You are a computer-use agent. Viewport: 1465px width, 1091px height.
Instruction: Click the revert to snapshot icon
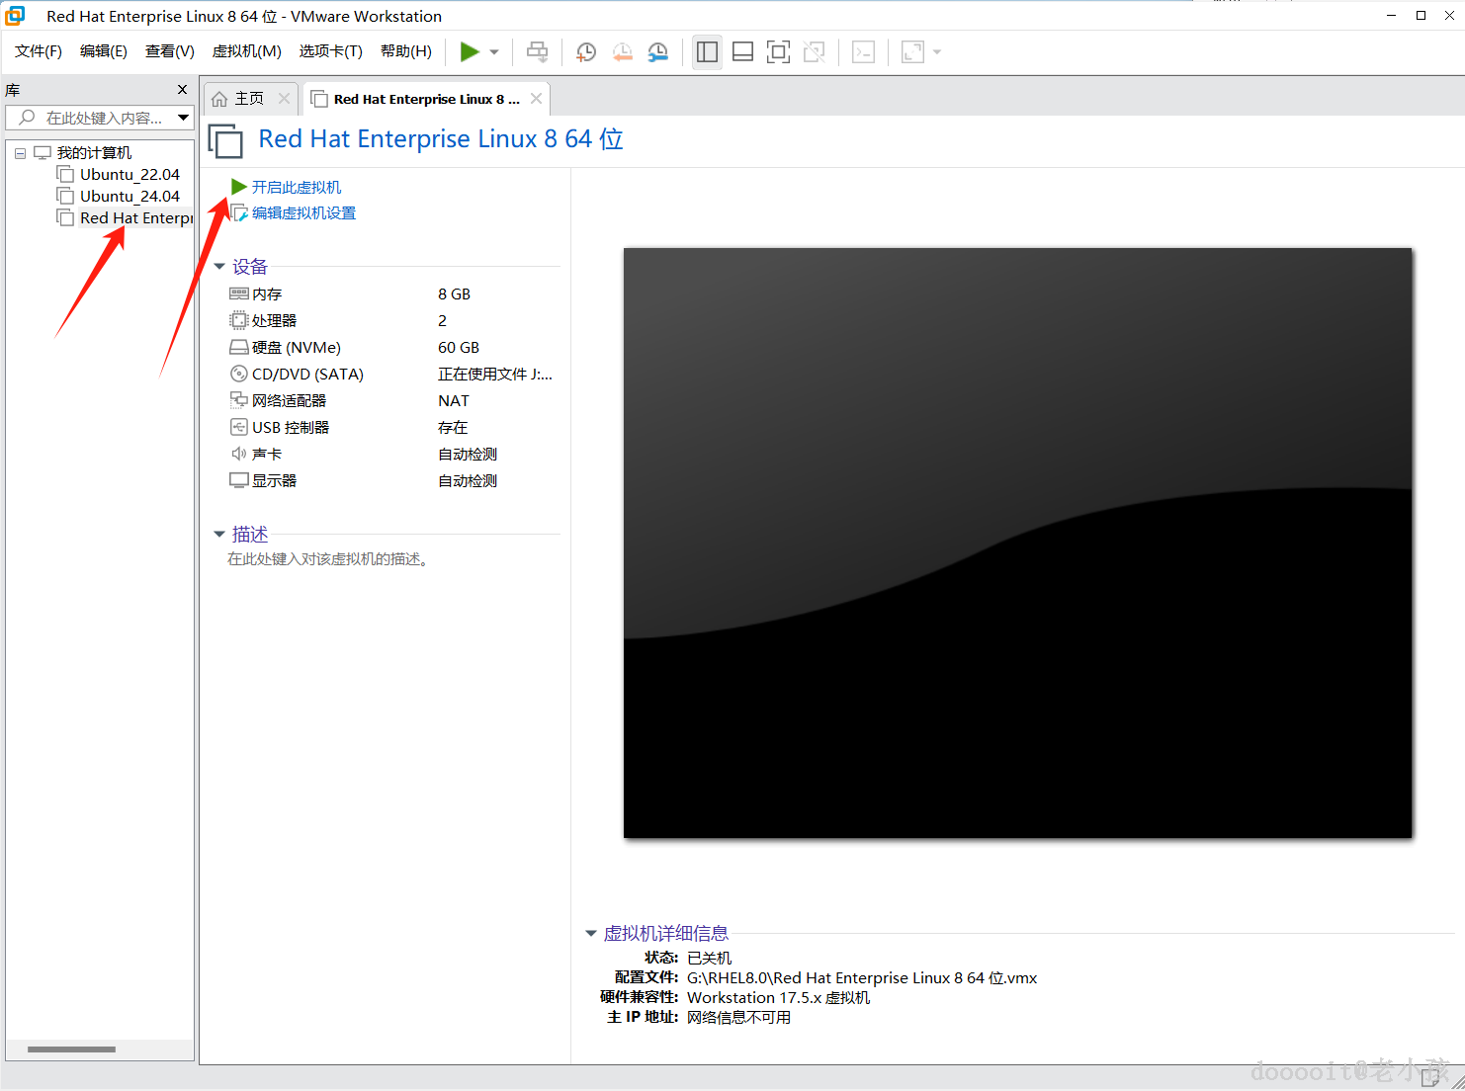622,51
